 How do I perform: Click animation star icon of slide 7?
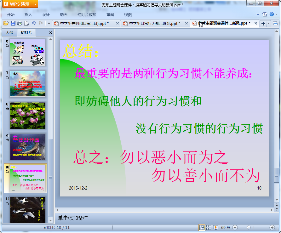click(x=7, y=77)
